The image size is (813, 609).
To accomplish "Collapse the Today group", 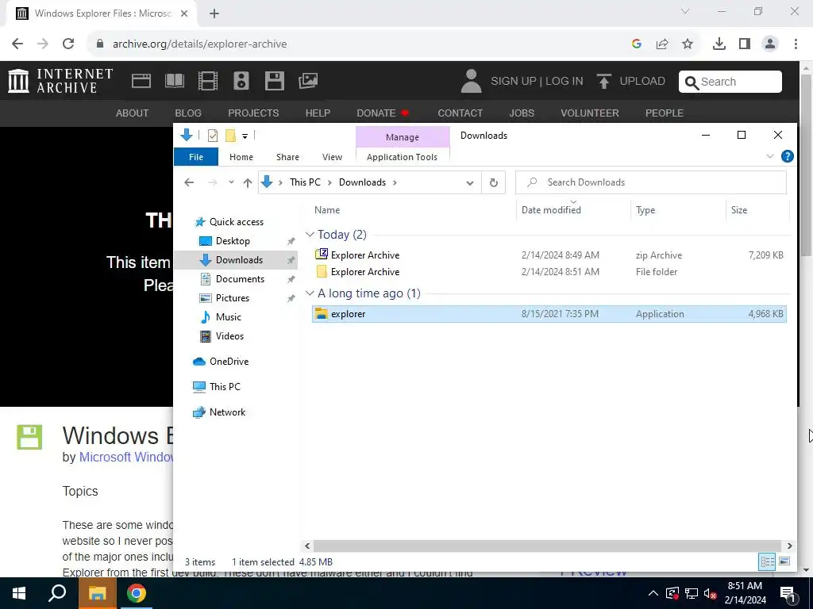I will point(310,235).
